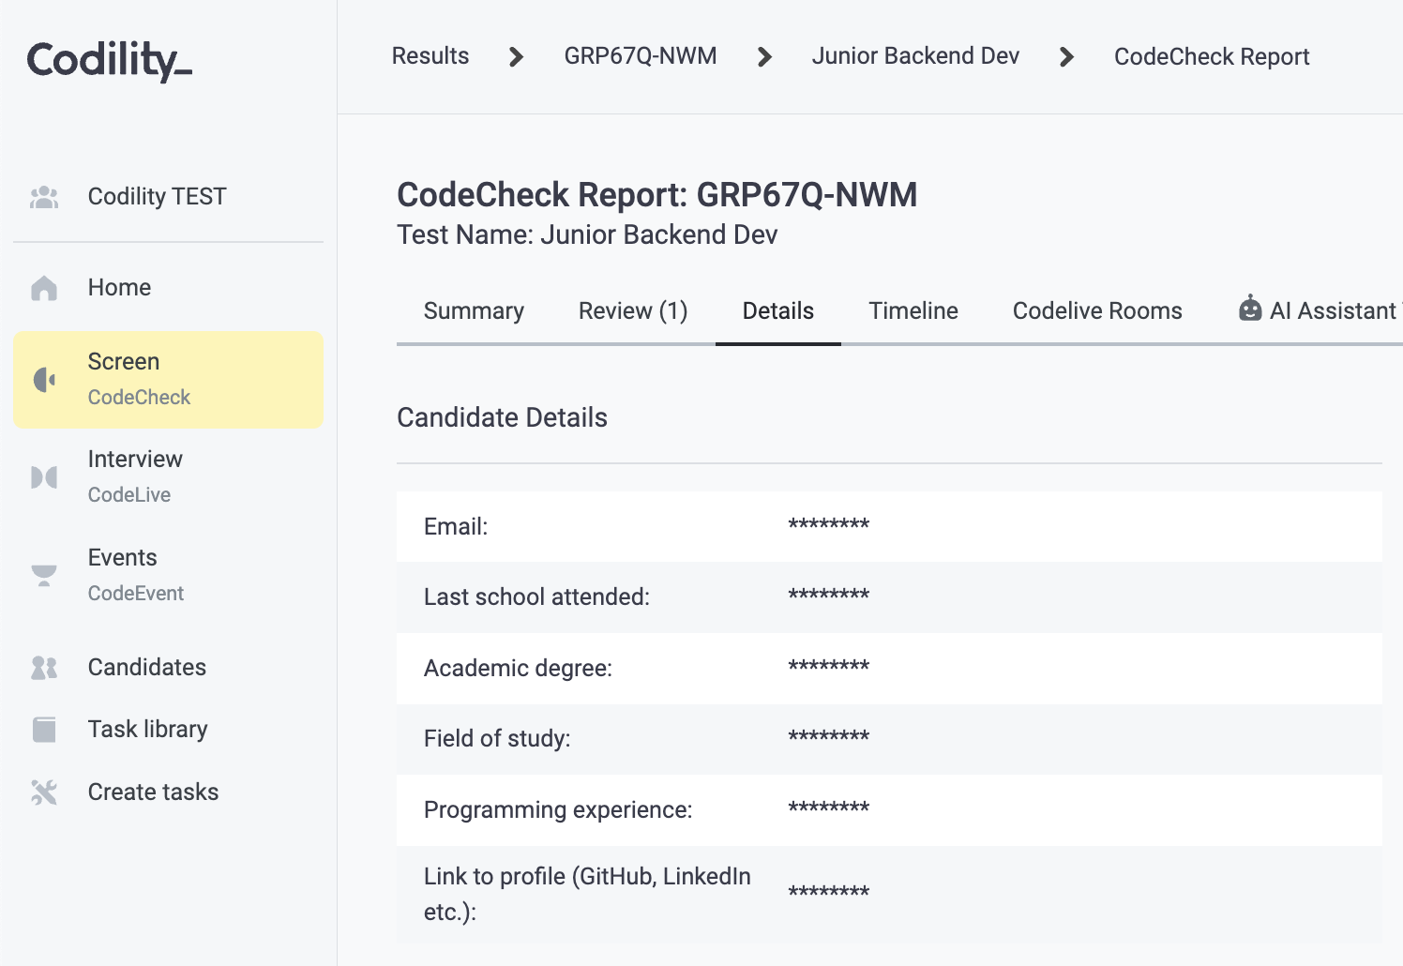Open Junior Backend Dev breadcrumb link
1403x966 pixels.
click(x=915, y=56)
